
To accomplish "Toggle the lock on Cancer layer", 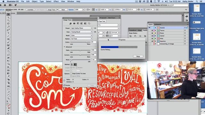I will 152,36.
